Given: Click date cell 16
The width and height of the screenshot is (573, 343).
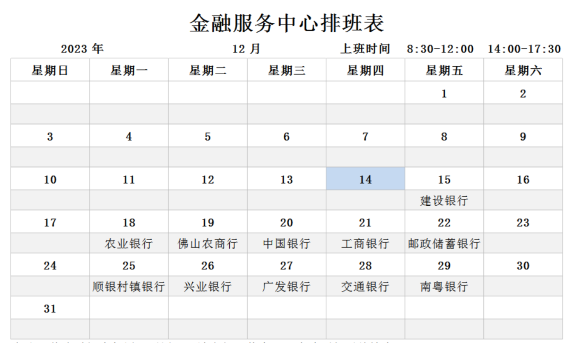Looking at the screenshot, I should 523,179.
